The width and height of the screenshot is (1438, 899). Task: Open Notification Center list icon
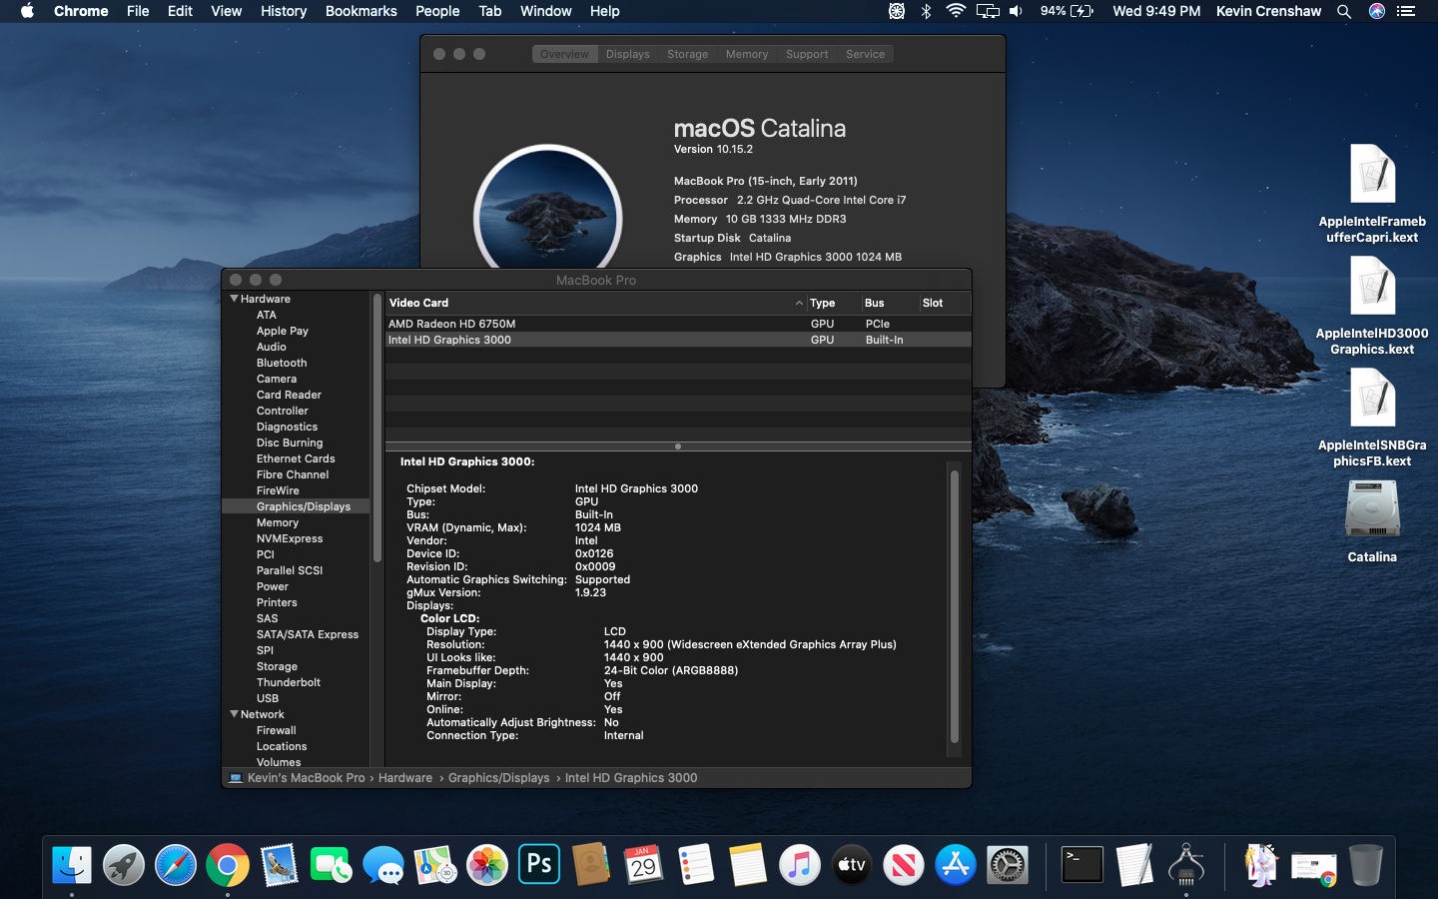click(1406, 11)
